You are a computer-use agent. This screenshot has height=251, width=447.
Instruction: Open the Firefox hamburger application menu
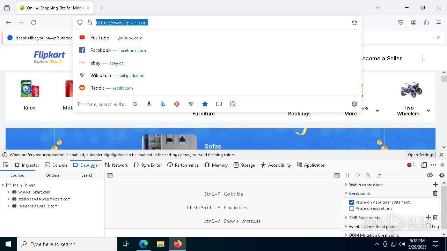coord(439,22)
